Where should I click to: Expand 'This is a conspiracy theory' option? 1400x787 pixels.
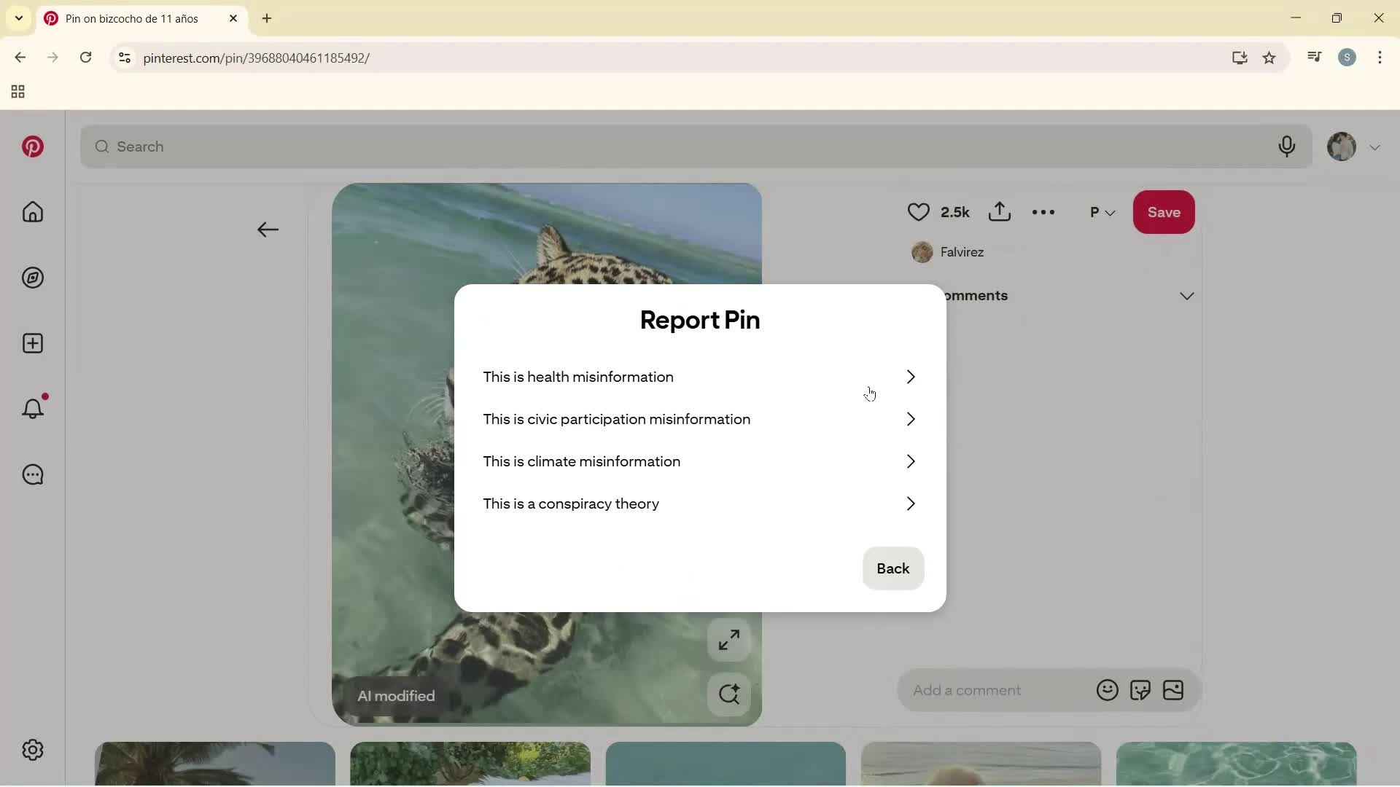(910, 503)
